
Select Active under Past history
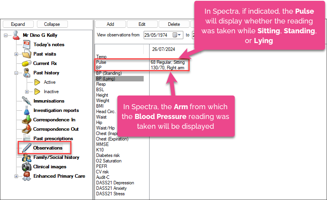(49, 82)
